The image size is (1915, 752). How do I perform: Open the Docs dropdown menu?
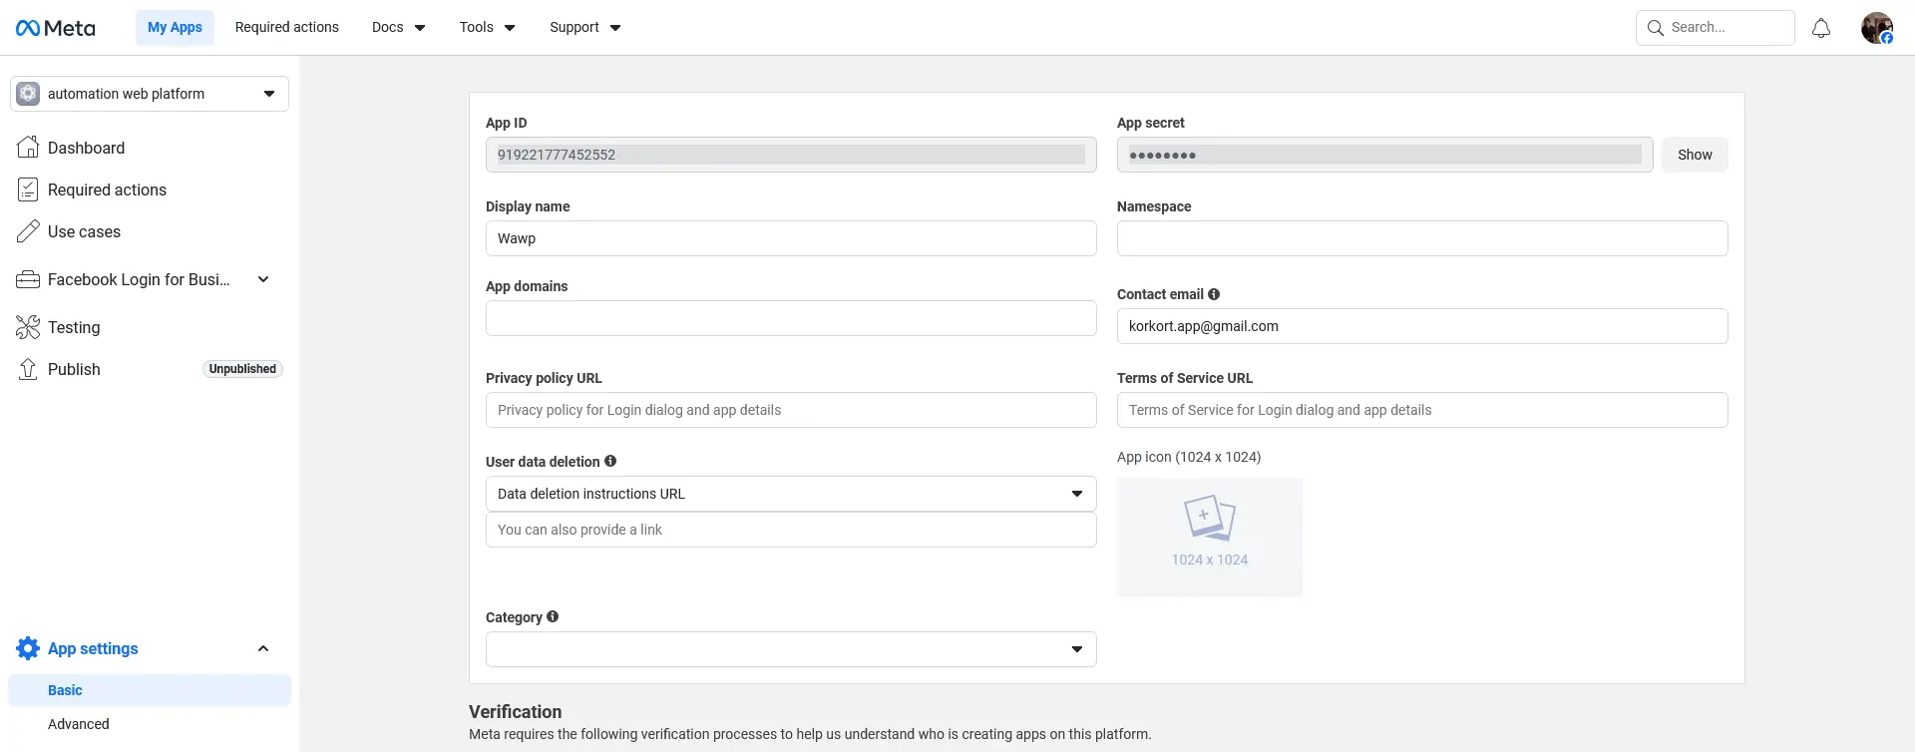click(399, 28)
